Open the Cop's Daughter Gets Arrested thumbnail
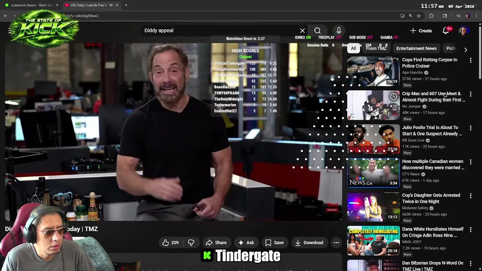Image resolution: width=482 pixels, height=271 pixels. click(x=373, y=207)
